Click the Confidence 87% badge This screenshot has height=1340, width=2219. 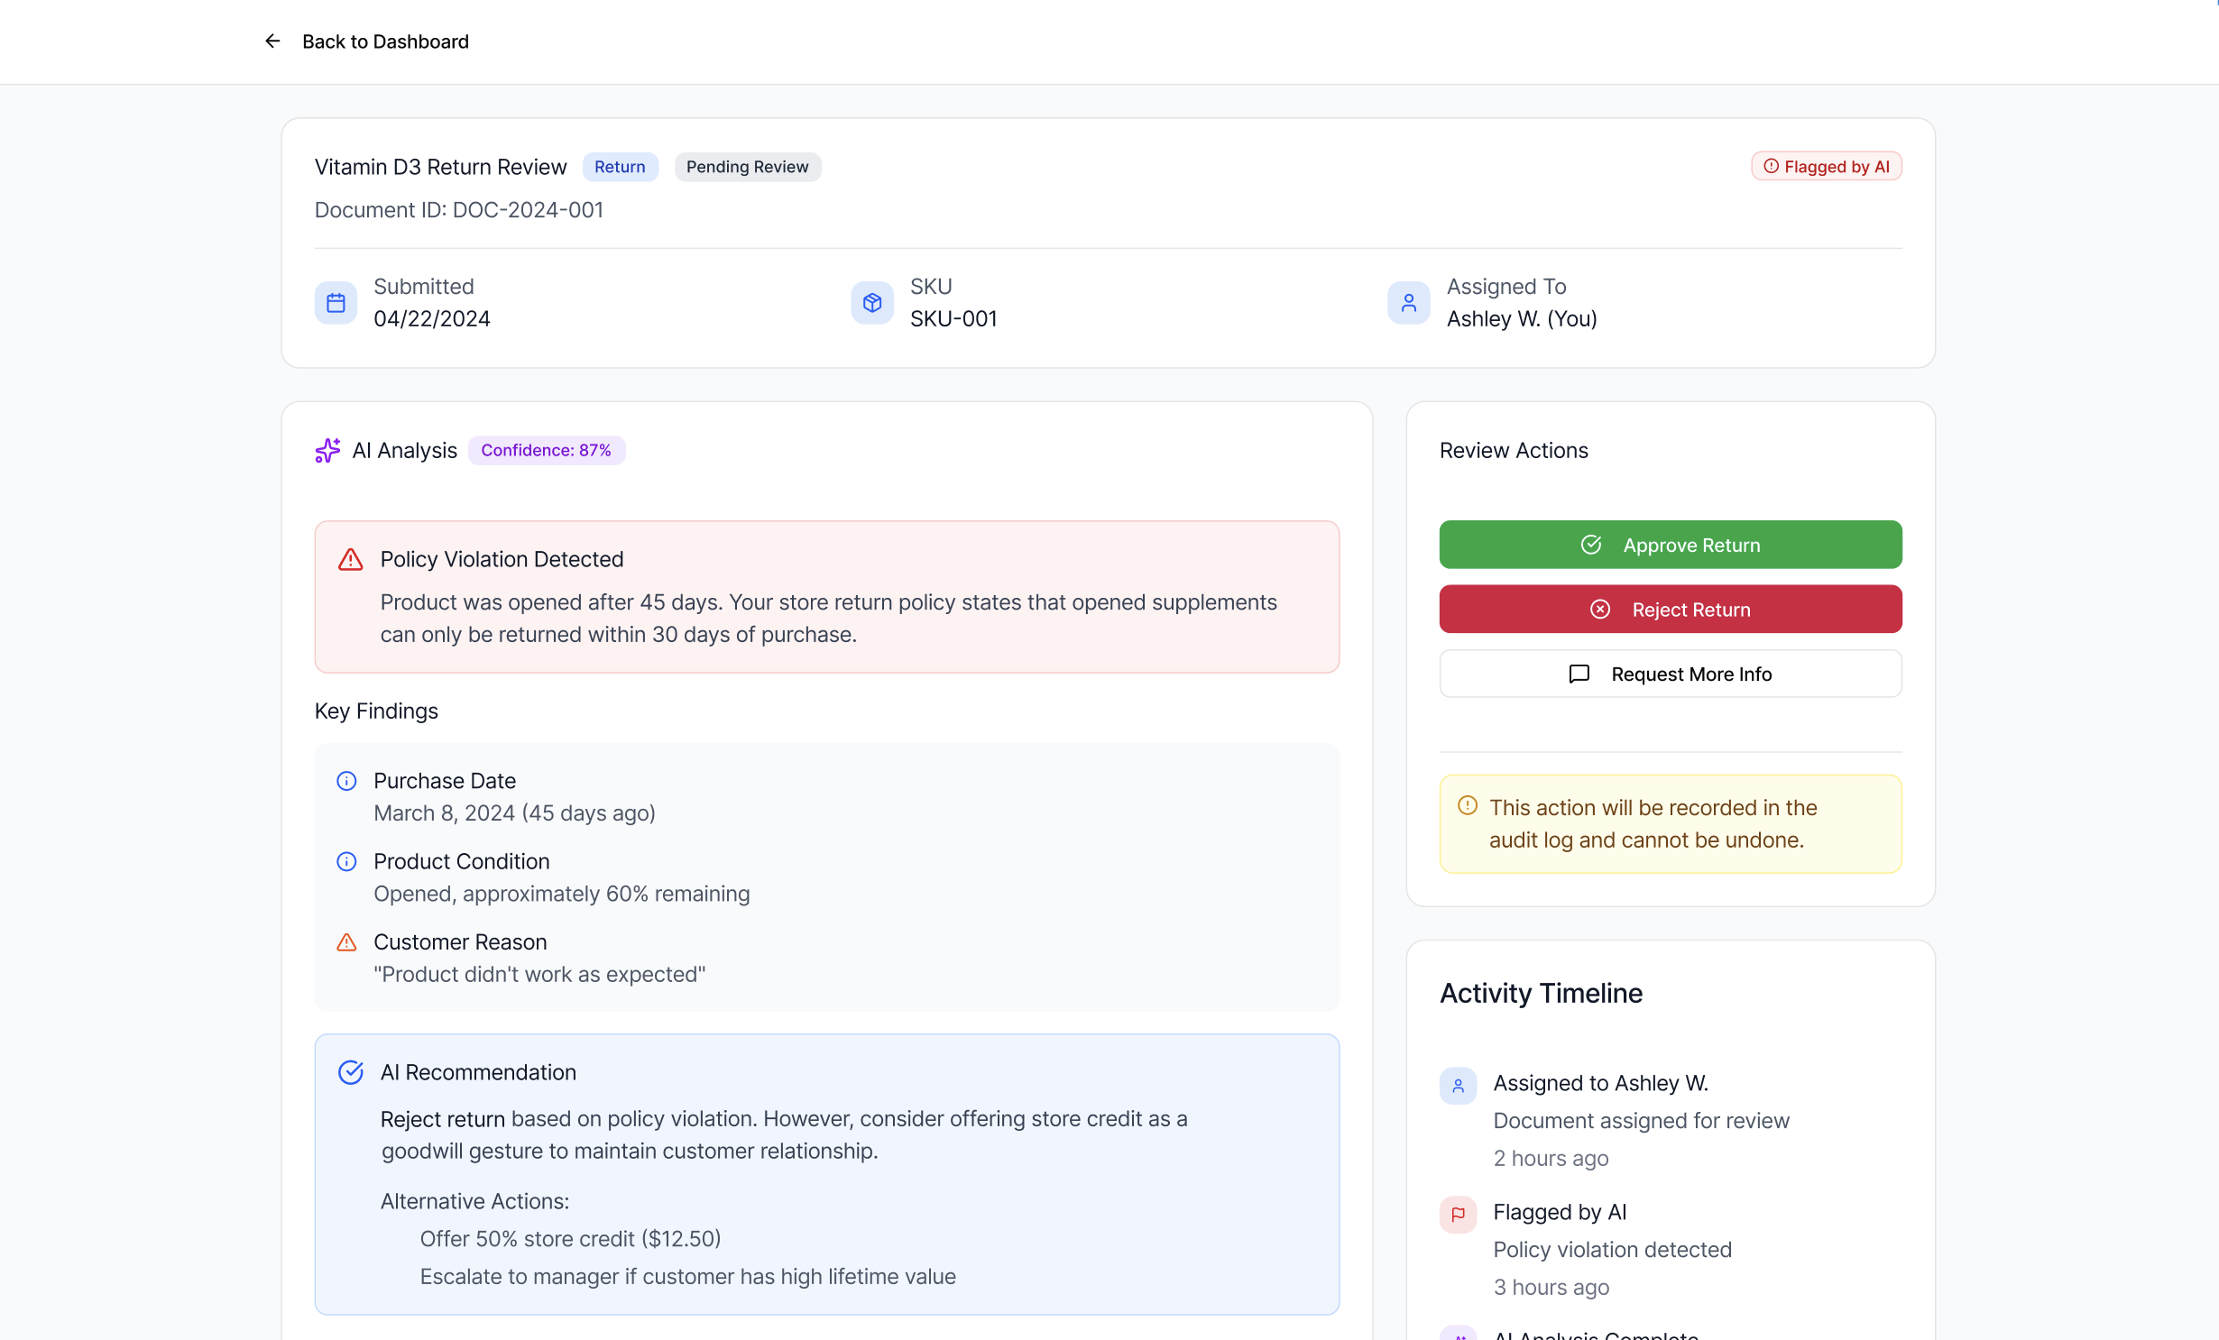click(546, 450)
